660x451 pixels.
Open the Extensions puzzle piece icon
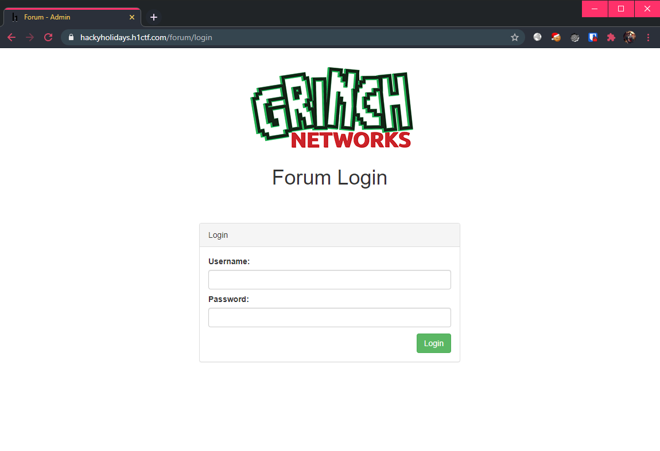click(611, 37)
